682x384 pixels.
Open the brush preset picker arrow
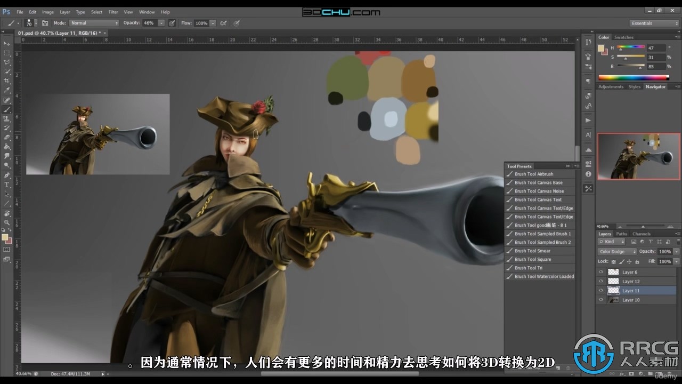(x=36, y=23)
